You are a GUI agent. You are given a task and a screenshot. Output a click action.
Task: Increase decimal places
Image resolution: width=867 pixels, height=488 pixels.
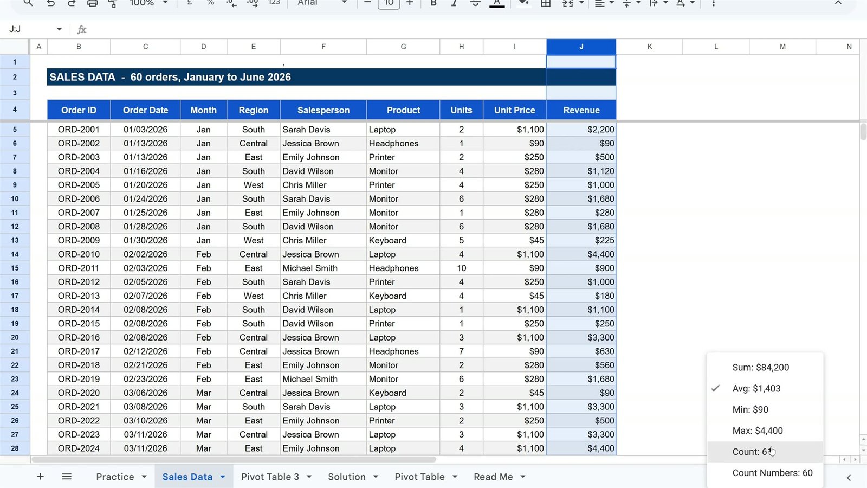point(253,3)
